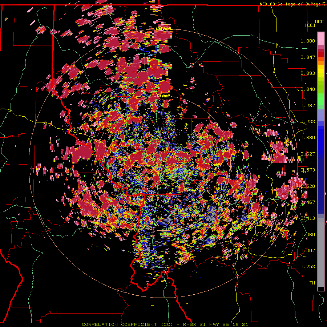The height and width of the screenshot is (327, 327).
Task: Click the 0.947 scale value
Action: [308, 57]
